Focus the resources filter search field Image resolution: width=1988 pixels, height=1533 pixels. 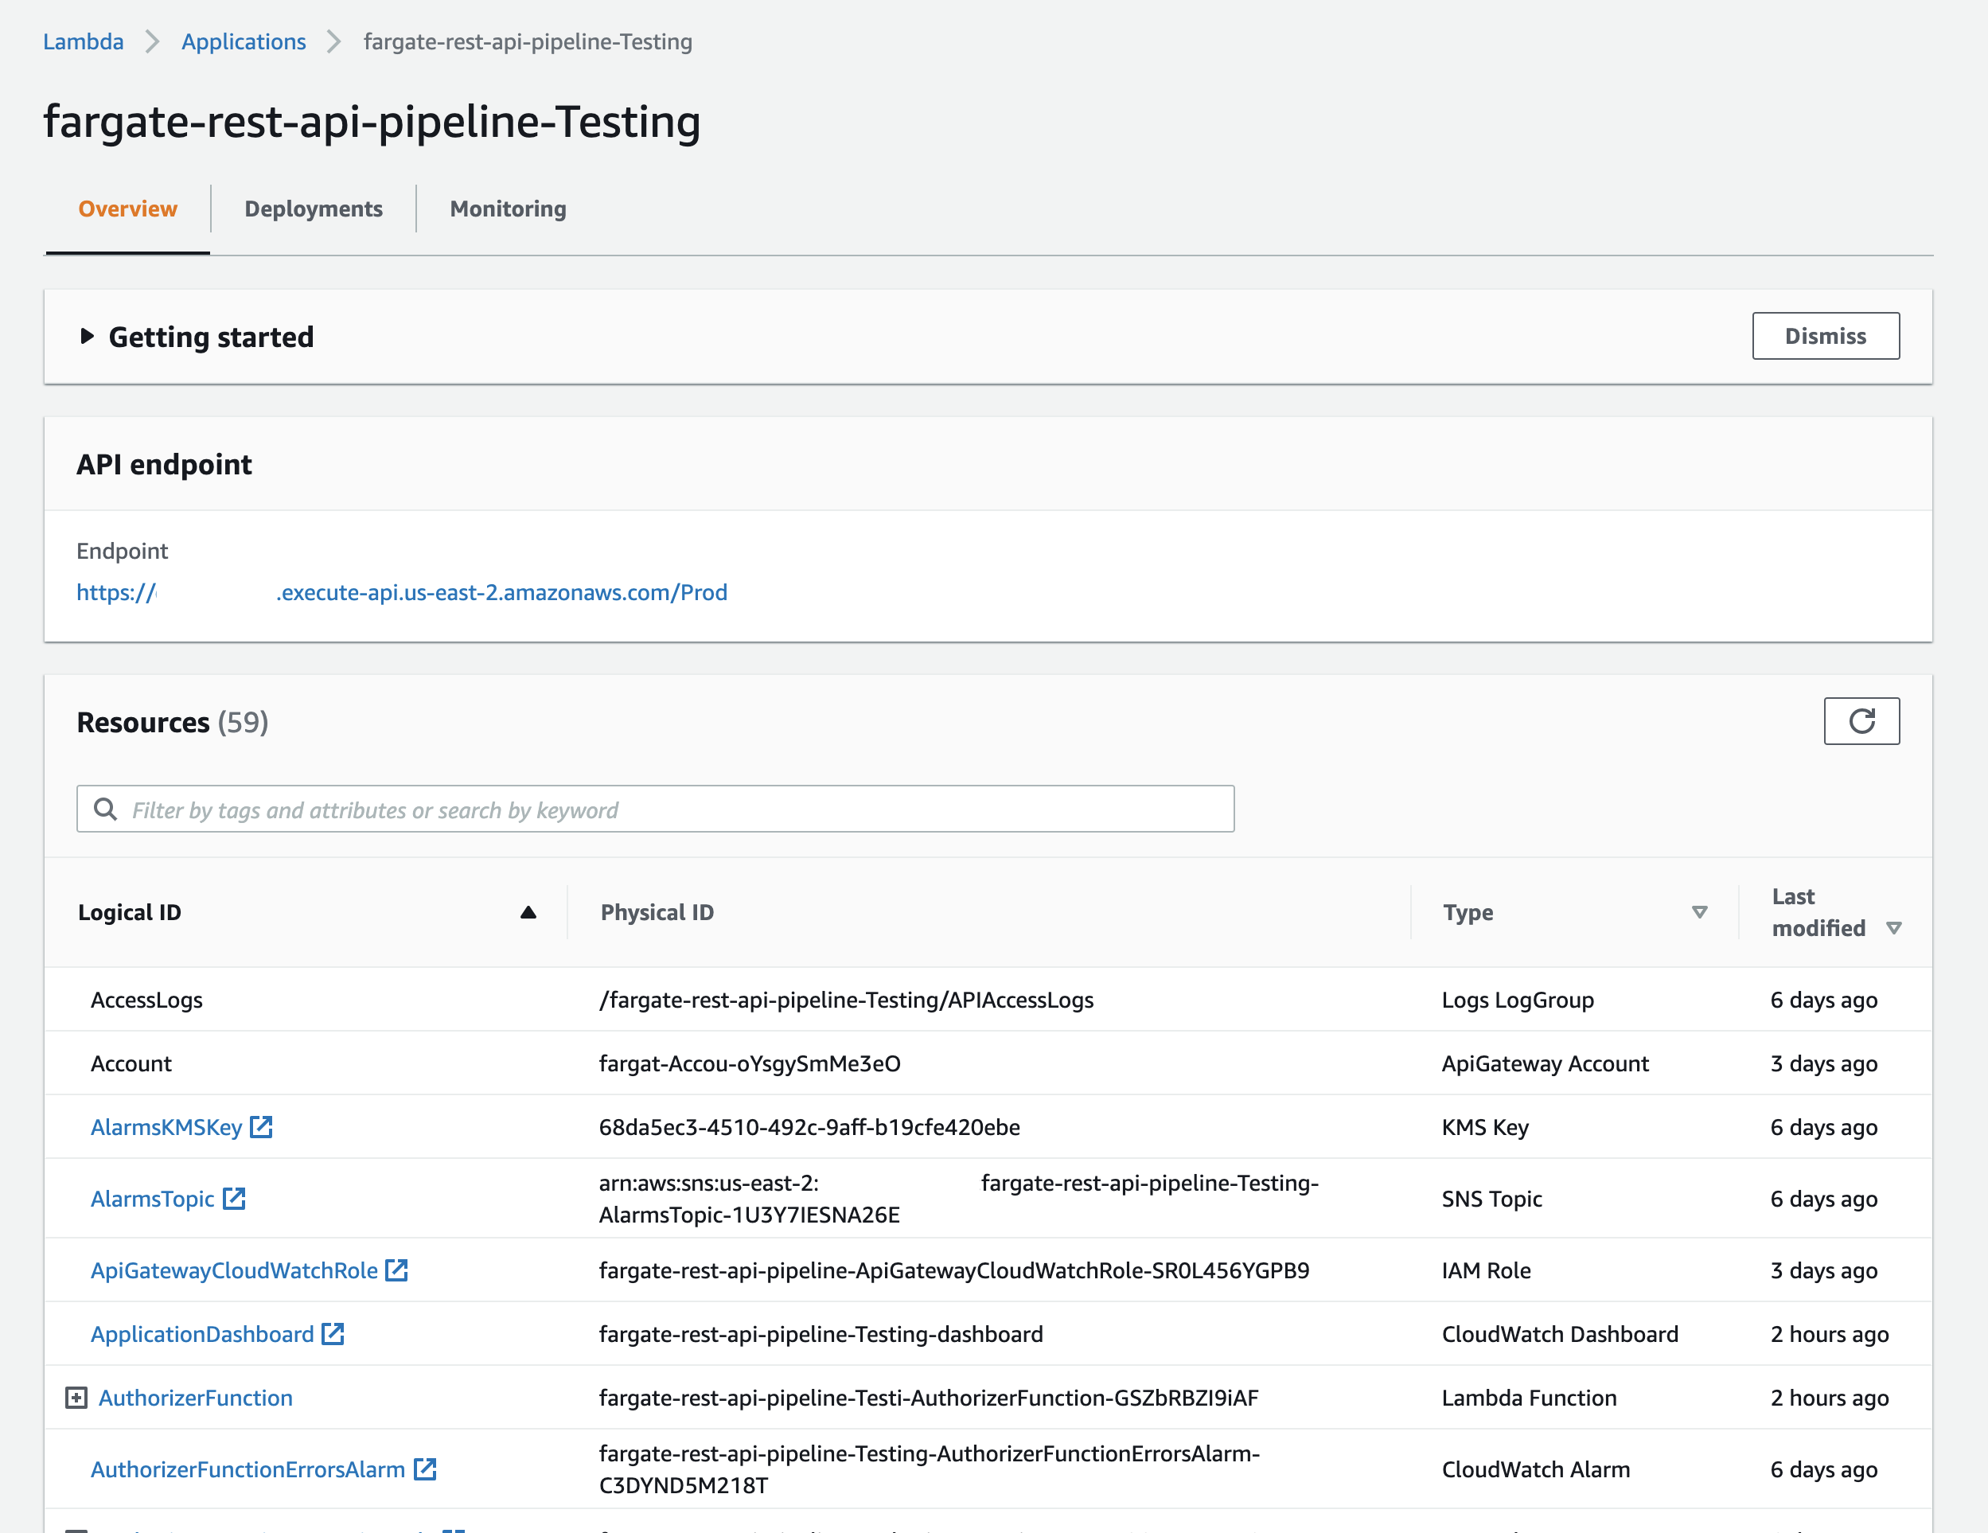656,809
